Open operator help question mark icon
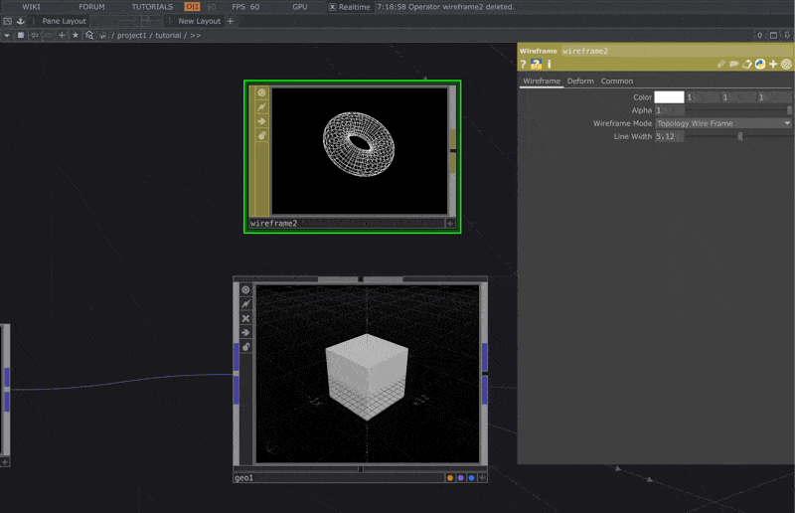This screenshot has height=513, width=795. tap(524, 64)
